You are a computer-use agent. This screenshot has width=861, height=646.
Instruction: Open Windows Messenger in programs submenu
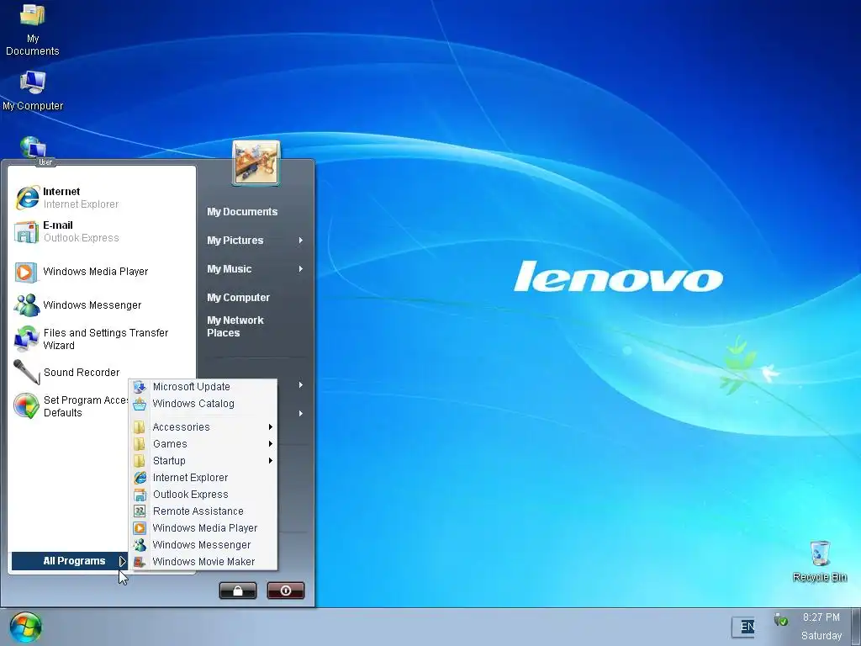pos(203,545)
